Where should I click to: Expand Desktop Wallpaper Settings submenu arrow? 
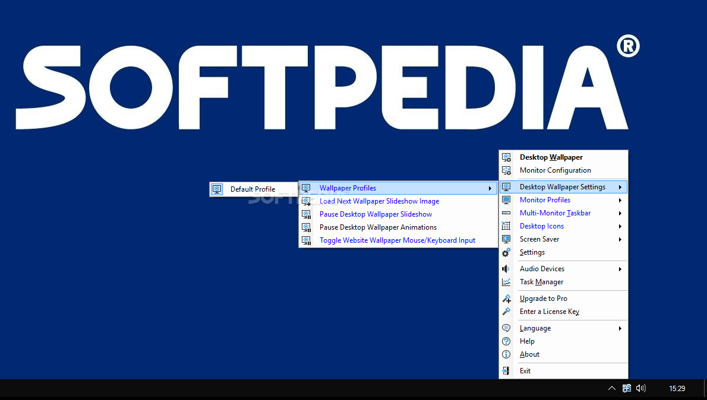coord(620,188)
